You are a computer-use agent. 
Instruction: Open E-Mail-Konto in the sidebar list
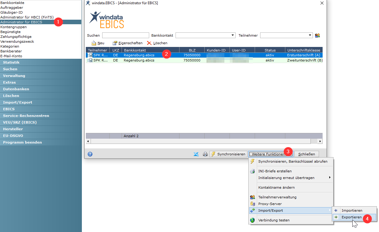[11, 56]
